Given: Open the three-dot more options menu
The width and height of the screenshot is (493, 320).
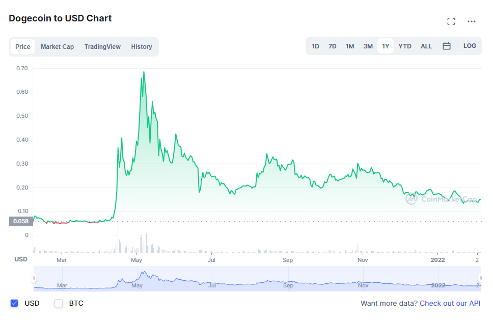Looking at the screenshot, I should click(x=472, y=21).
